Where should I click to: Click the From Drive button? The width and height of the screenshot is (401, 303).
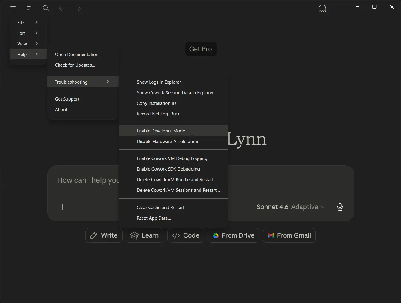point(234,235)
